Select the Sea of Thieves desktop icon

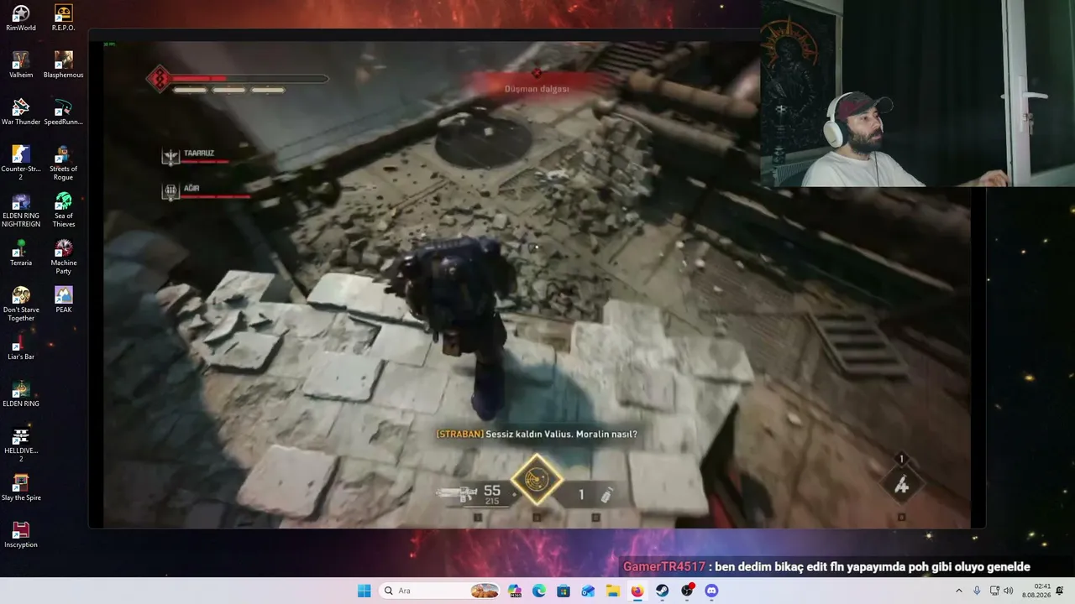point(63,210)
